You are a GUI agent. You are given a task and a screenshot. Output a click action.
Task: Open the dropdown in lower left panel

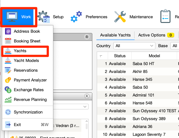[71, 107]
